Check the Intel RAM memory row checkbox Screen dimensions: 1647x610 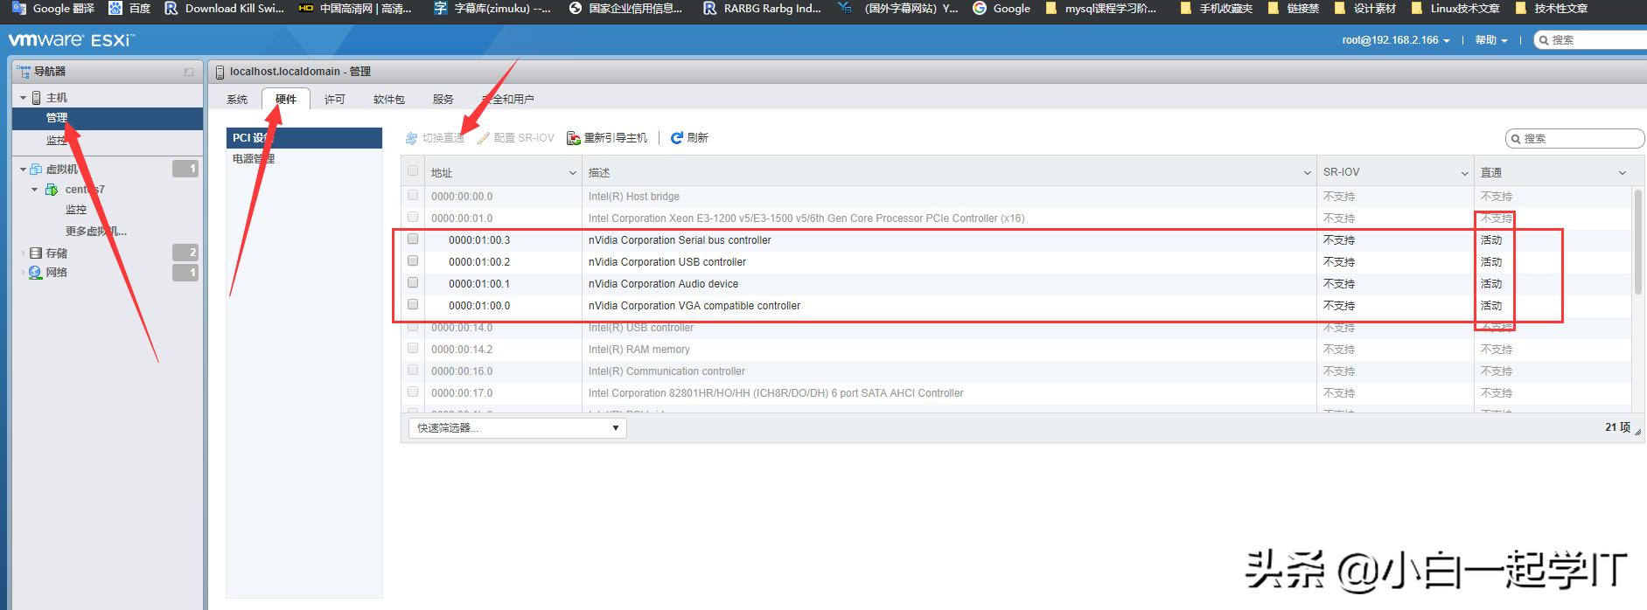tap(413, 348)
